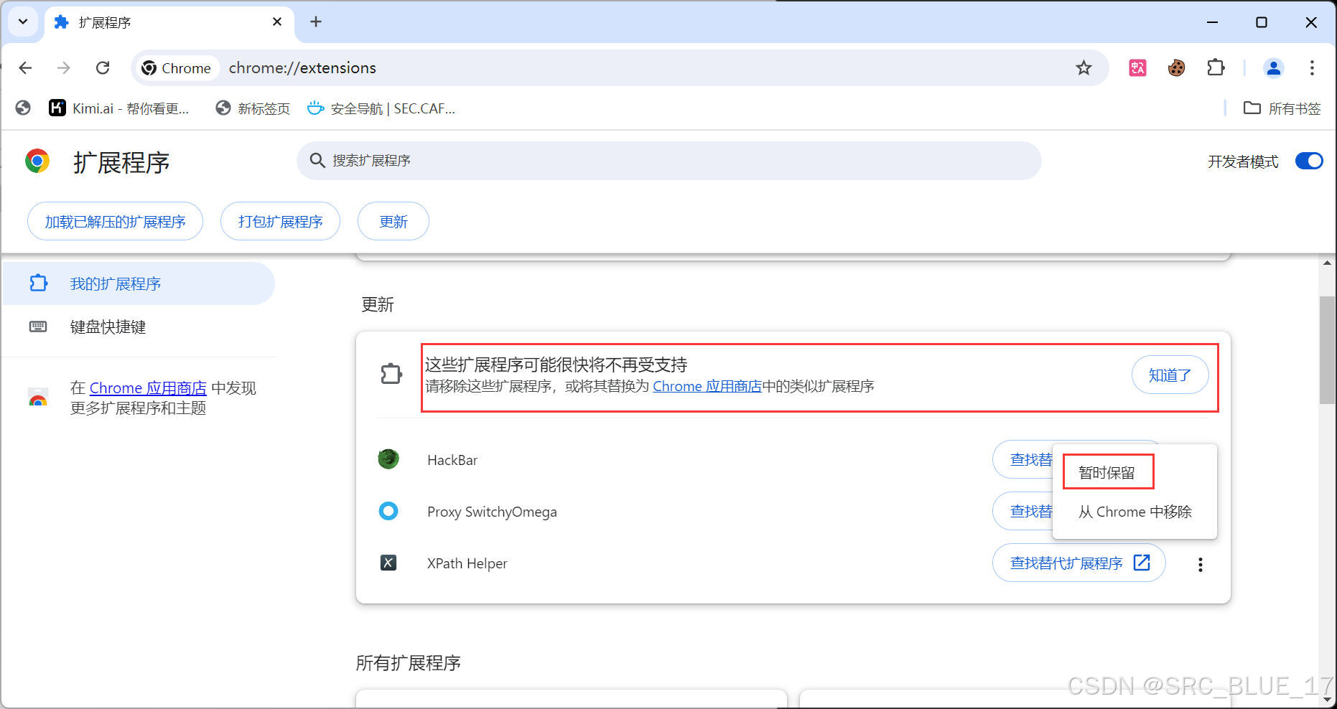Click the 更新 button

click(x=393, y=222)
